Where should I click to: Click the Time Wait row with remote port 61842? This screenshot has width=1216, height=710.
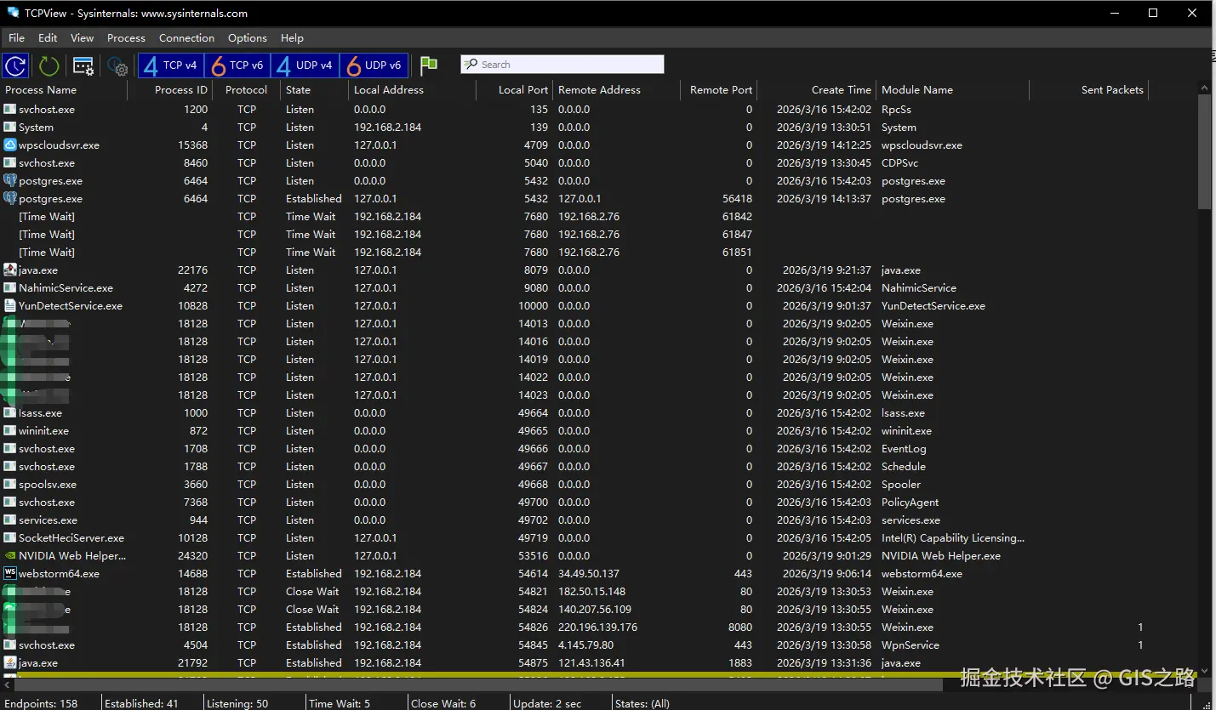point(598,217)
